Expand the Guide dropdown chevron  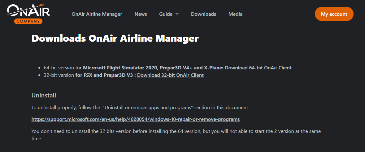click(177, 14)
